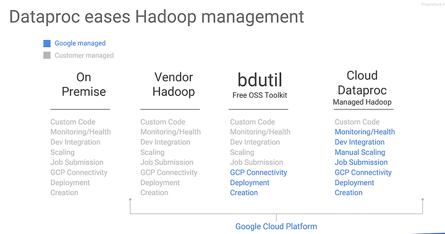Select the 'Managed Hadoop' subtitle
The width and height of the screenshot is (445, 234).
(362, 102)
